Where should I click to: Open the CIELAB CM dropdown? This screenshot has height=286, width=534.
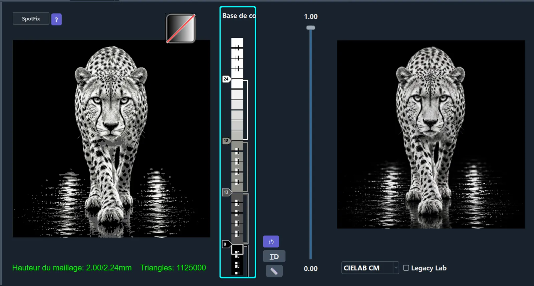click(x=370, y=268)
